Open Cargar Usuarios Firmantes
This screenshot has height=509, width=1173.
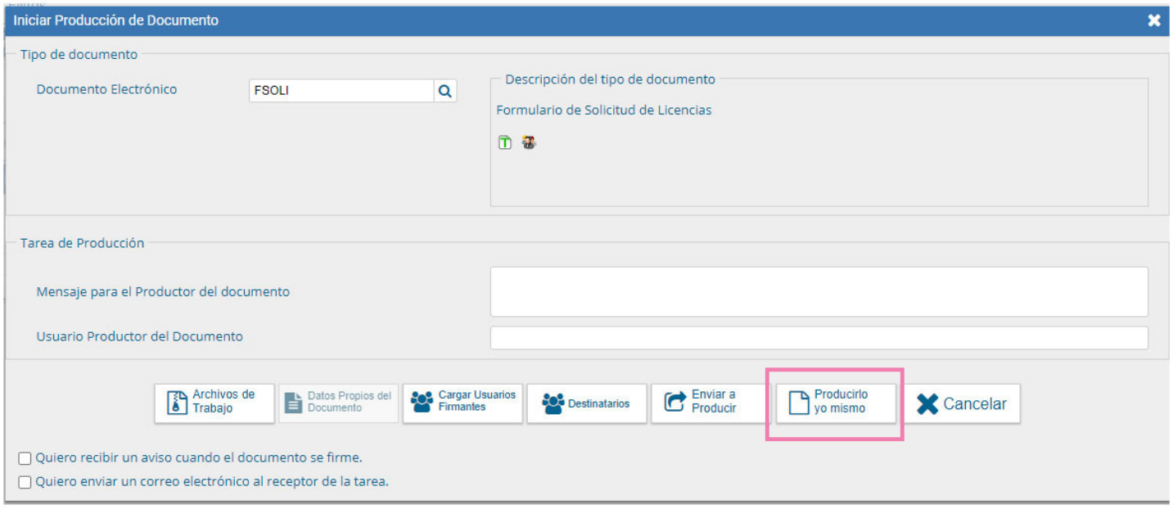(463, 403)
